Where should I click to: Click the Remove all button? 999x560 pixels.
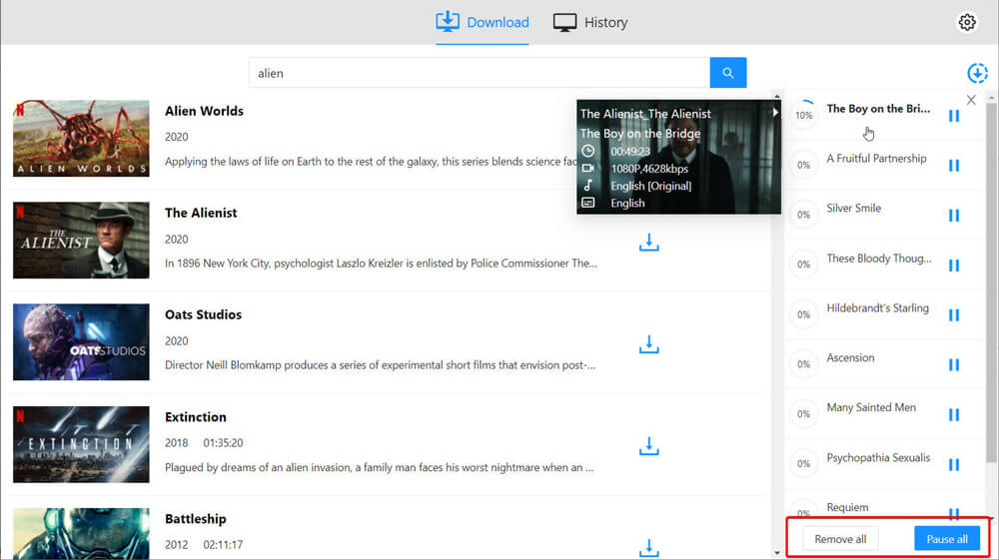(840, 539)
